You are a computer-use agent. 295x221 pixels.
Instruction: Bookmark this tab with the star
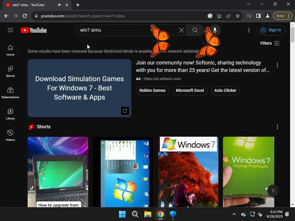[238, 16]
